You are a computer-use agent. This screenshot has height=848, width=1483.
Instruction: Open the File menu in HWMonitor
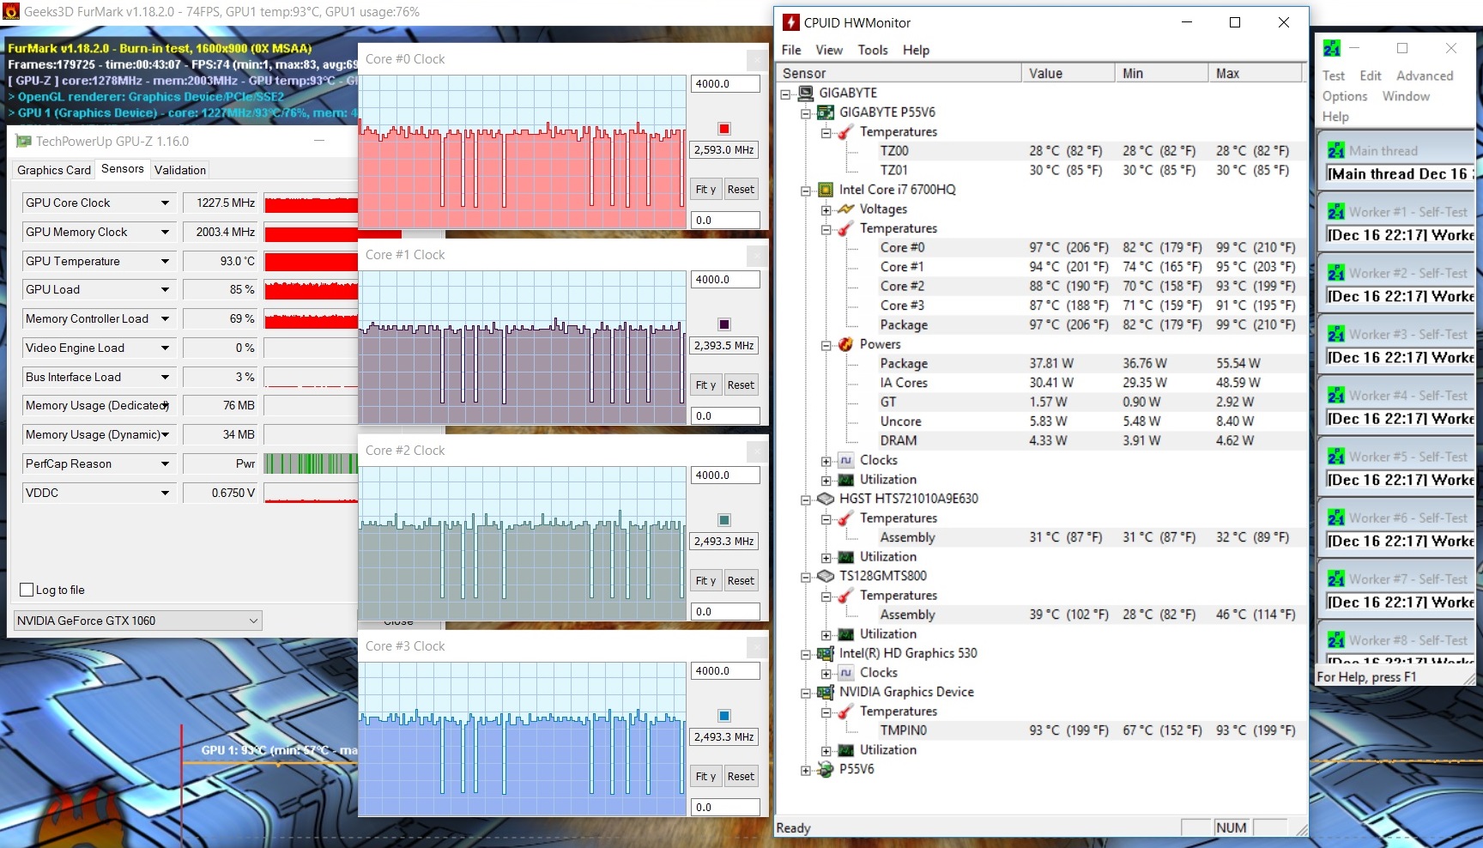click(791, 50)
